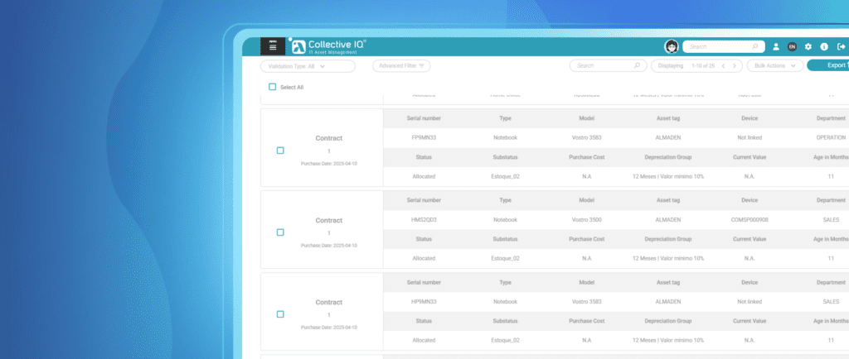Tick checkbox for contract FP9MN33
The height and width of the screenshot is (359, 849).
pyautogui.click(x=280, y=151)
